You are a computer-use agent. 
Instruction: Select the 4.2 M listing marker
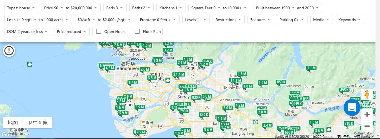pyautogui.click(x=240, y=106)
